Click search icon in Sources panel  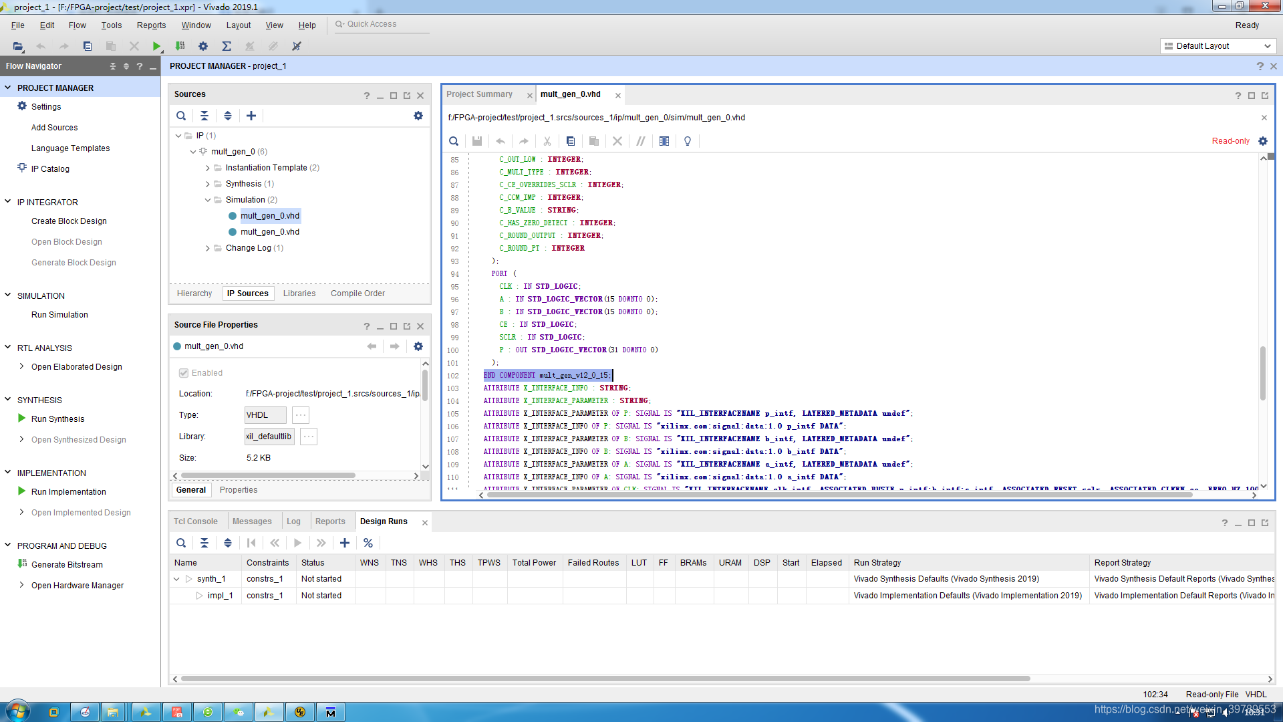[181, 116]
